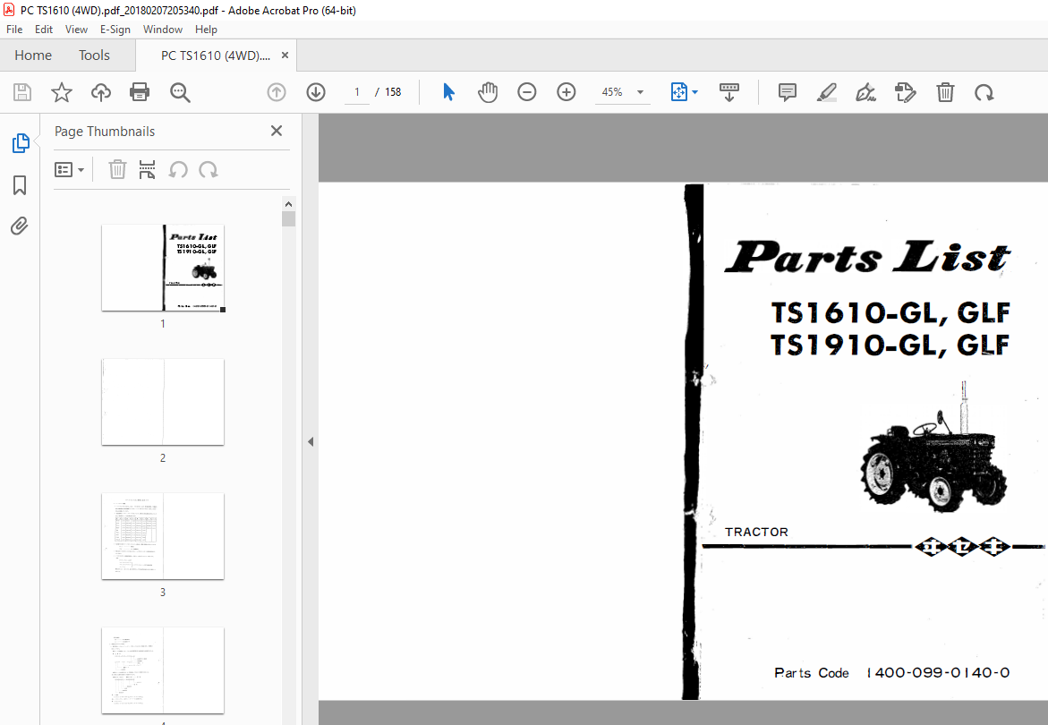Select page 1 thumbnail
This screenshot has height=725, width=1048.
click(x=162, y=268)
